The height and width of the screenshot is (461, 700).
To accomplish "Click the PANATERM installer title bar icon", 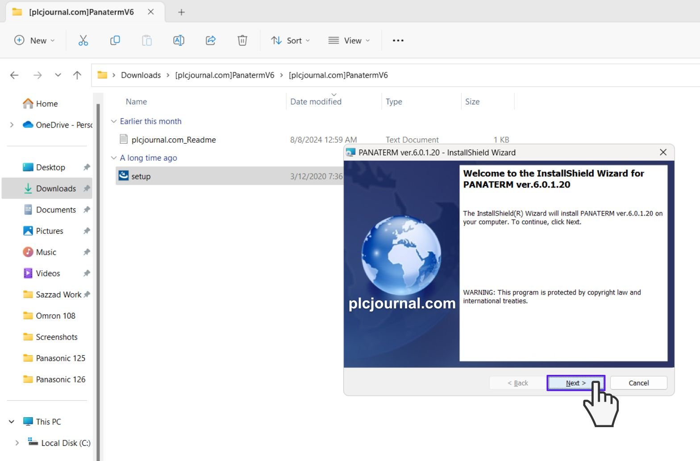I will point(350,153).
